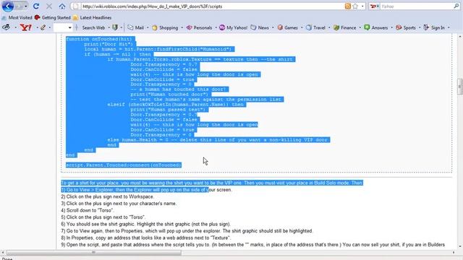Click the pencil highlighter icon
This screenshot has height=260, width=463.
[x=43, y=27]
